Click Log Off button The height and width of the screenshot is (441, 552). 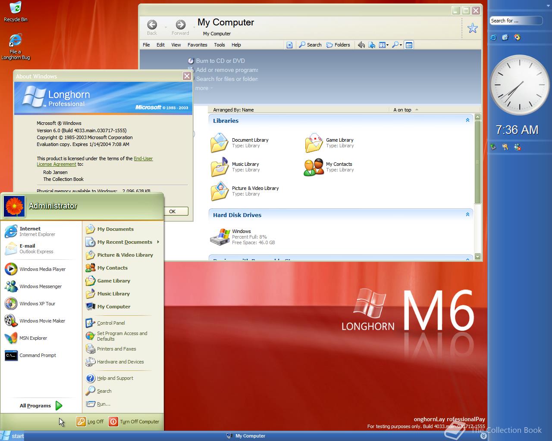[91, 422]
